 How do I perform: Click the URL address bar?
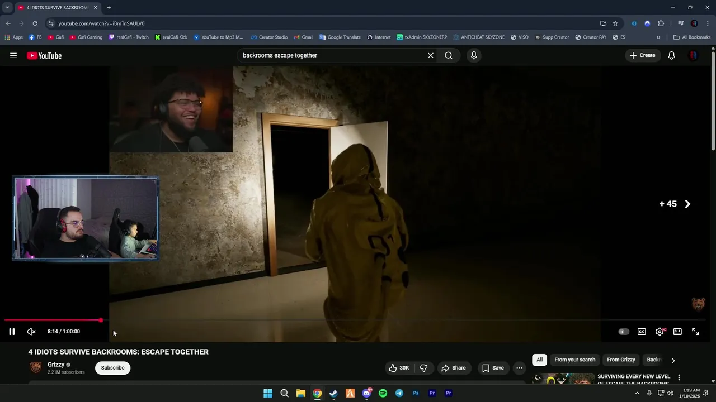[324, 23]
